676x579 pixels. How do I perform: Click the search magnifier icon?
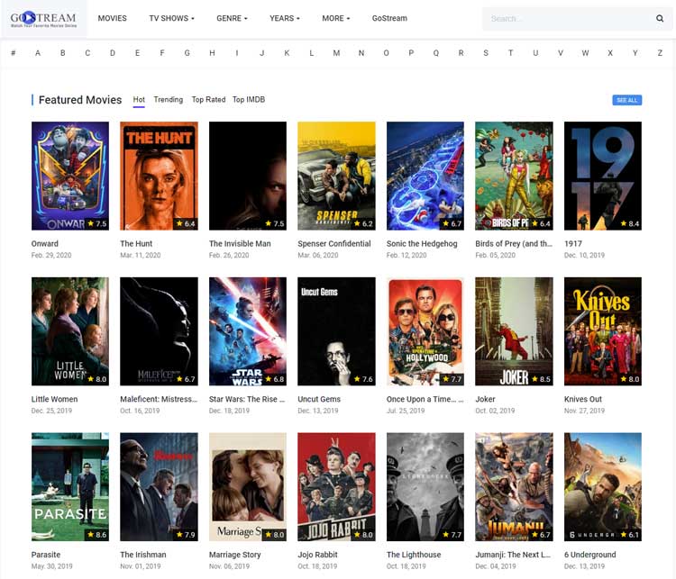pos(660,19)
